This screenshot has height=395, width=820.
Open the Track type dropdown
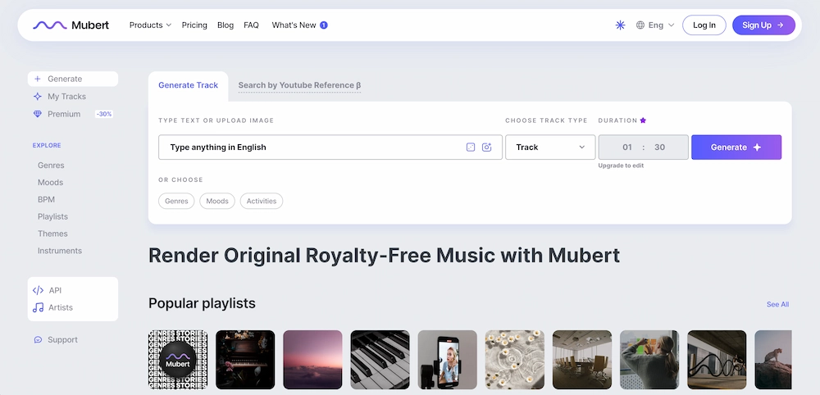coord(550,148)
